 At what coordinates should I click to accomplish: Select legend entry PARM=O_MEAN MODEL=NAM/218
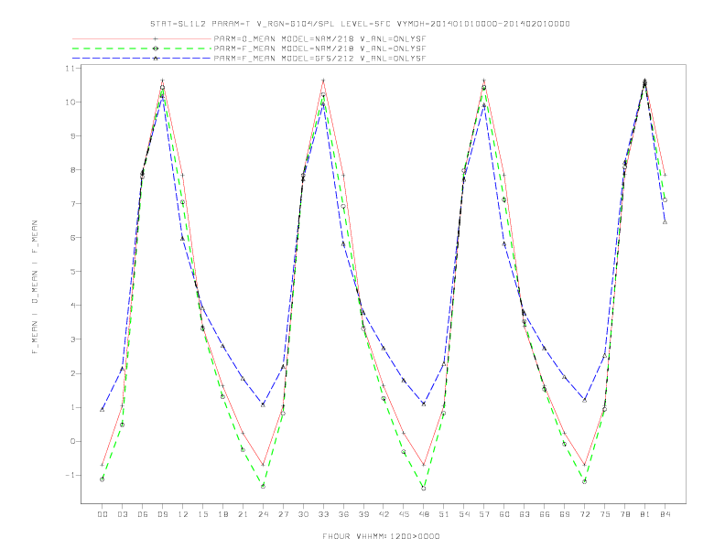[x=319, y=38]
